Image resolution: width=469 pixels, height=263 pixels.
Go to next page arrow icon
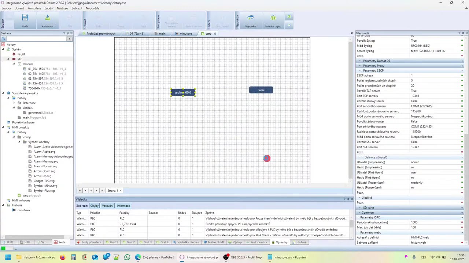[96, 190]
